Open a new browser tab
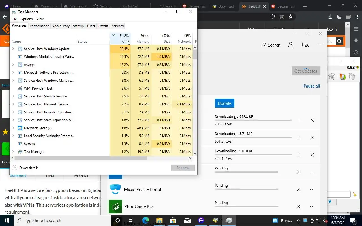The image size is (362, 226). tap(305, 6)
